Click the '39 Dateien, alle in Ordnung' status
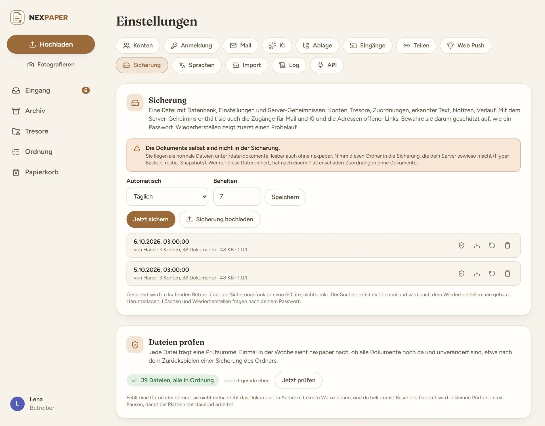This screenshot has height=426, width=545. click(173, 380)
